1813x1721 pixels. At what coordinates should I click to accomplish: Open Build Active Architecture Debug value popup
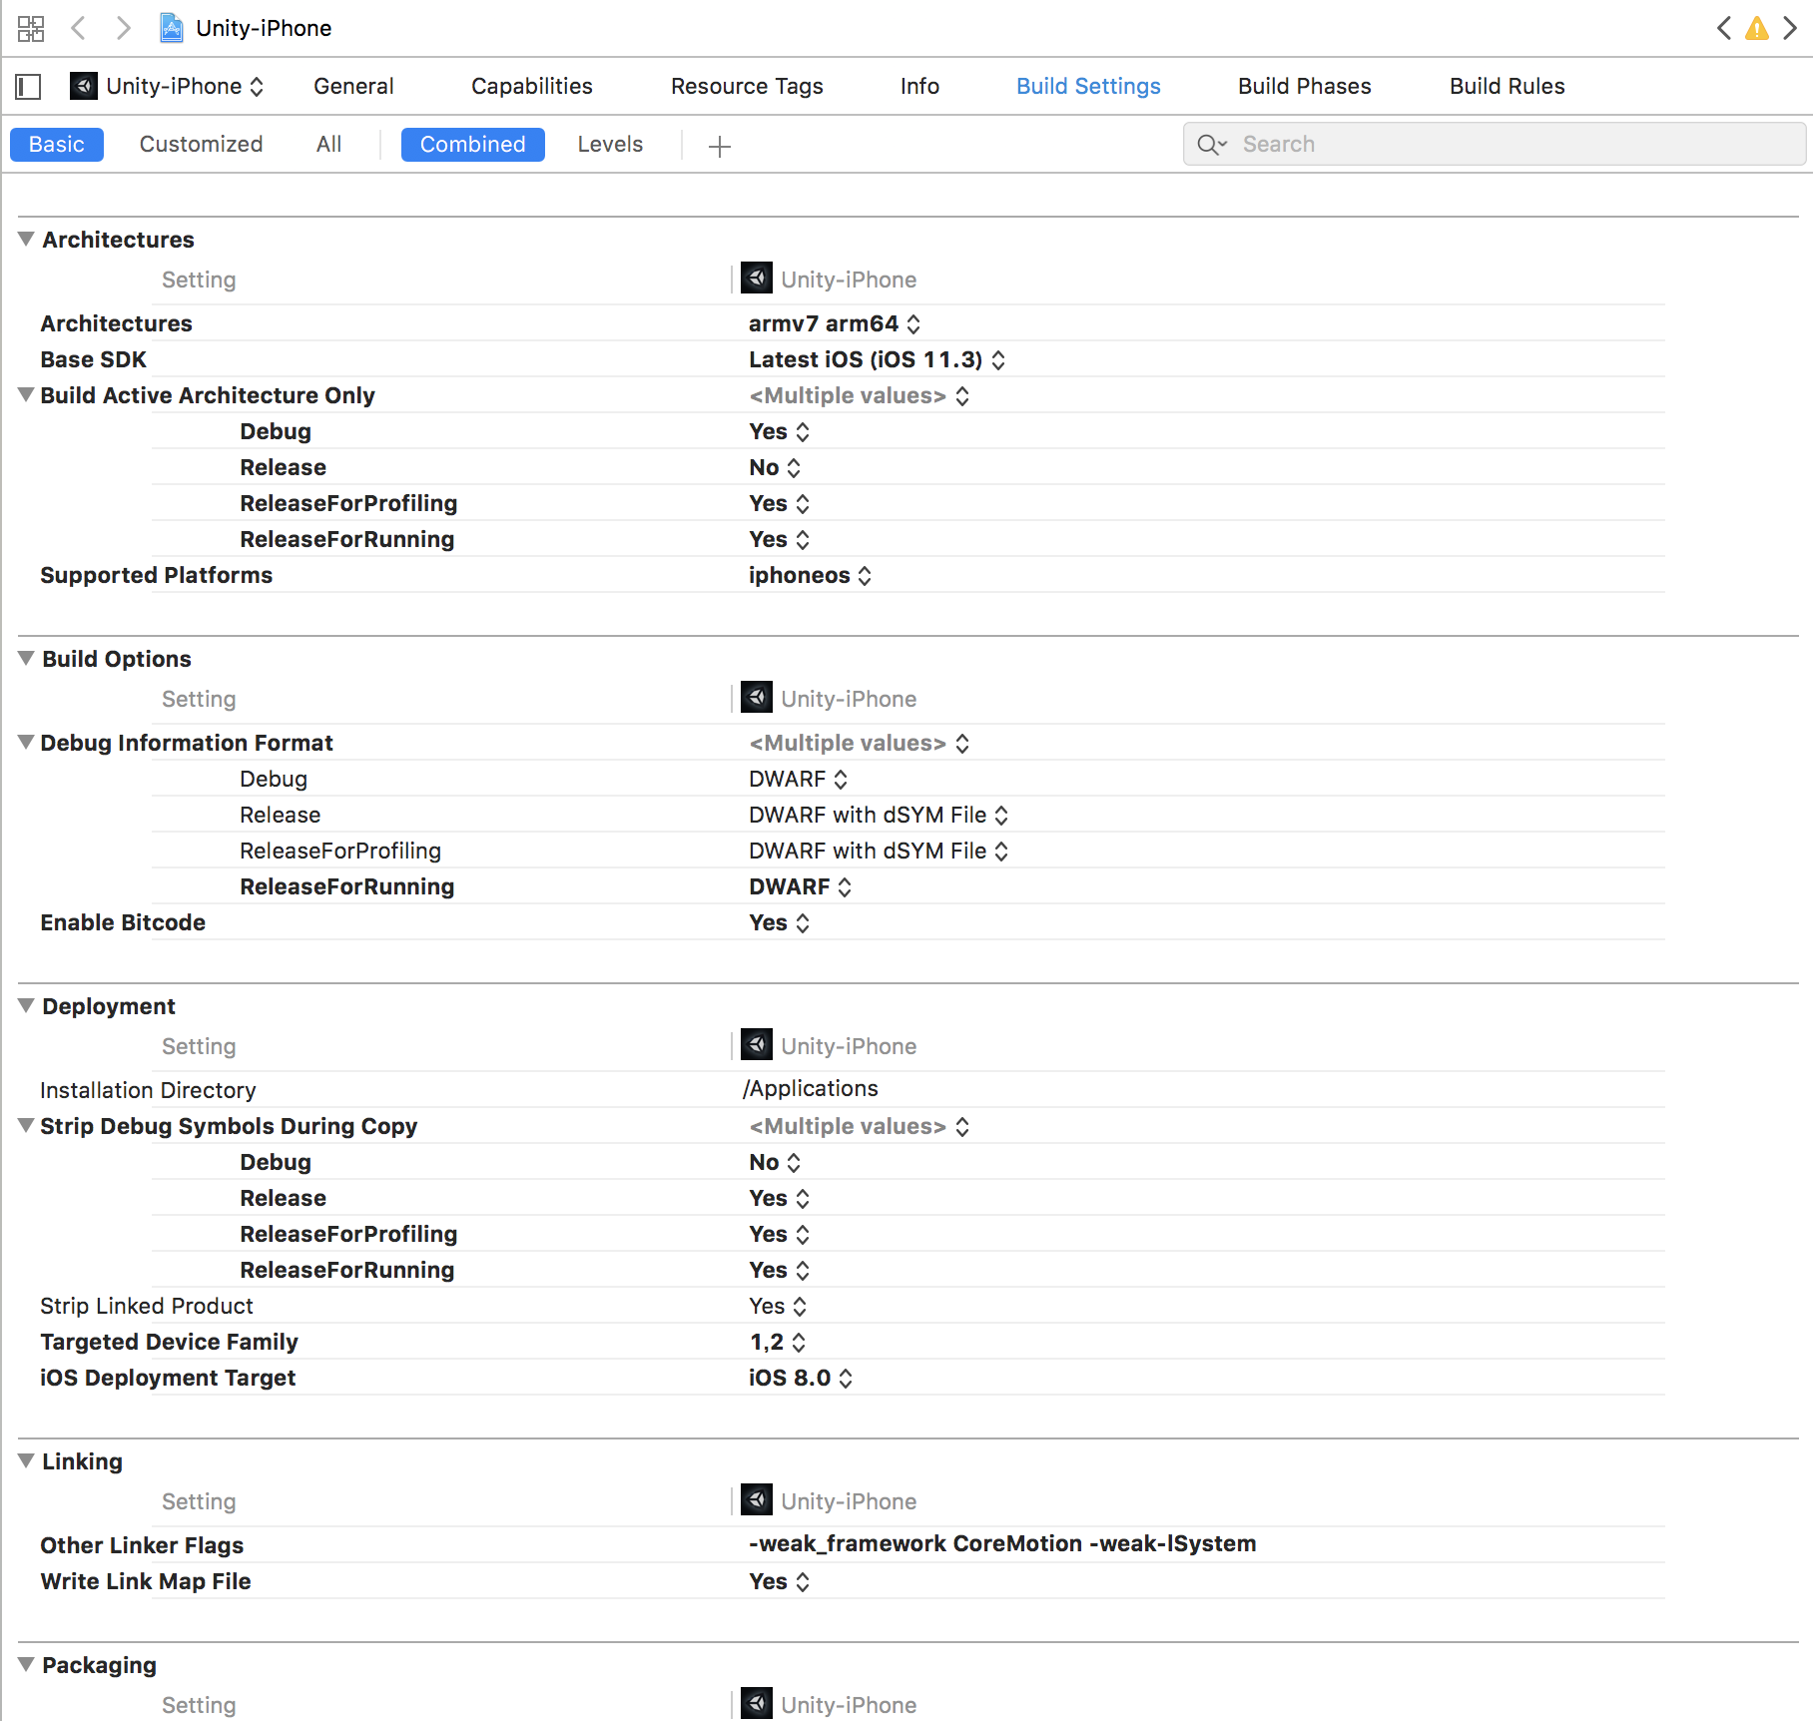pos(779,431)
